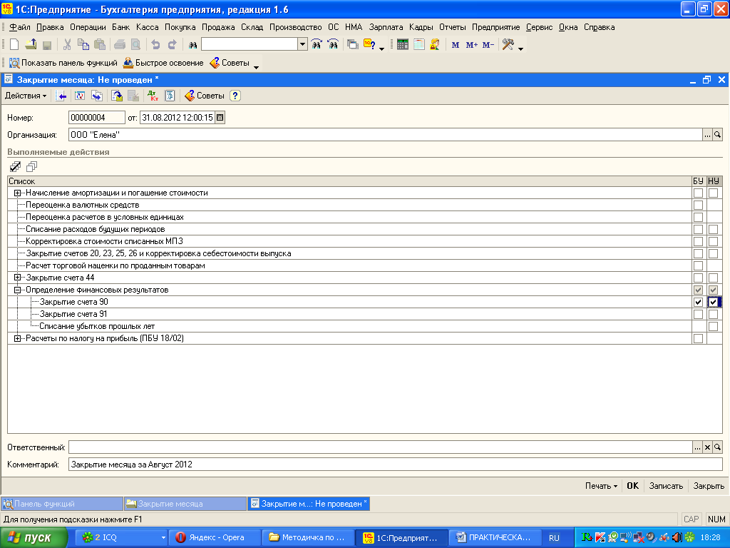This screenshot has width=730, height=548.
Task: Click the M- memory subtract button
Action: click(488, 45)
